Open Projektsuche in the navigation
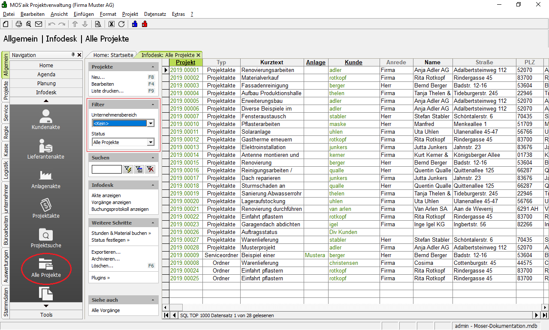 (46, 238)
